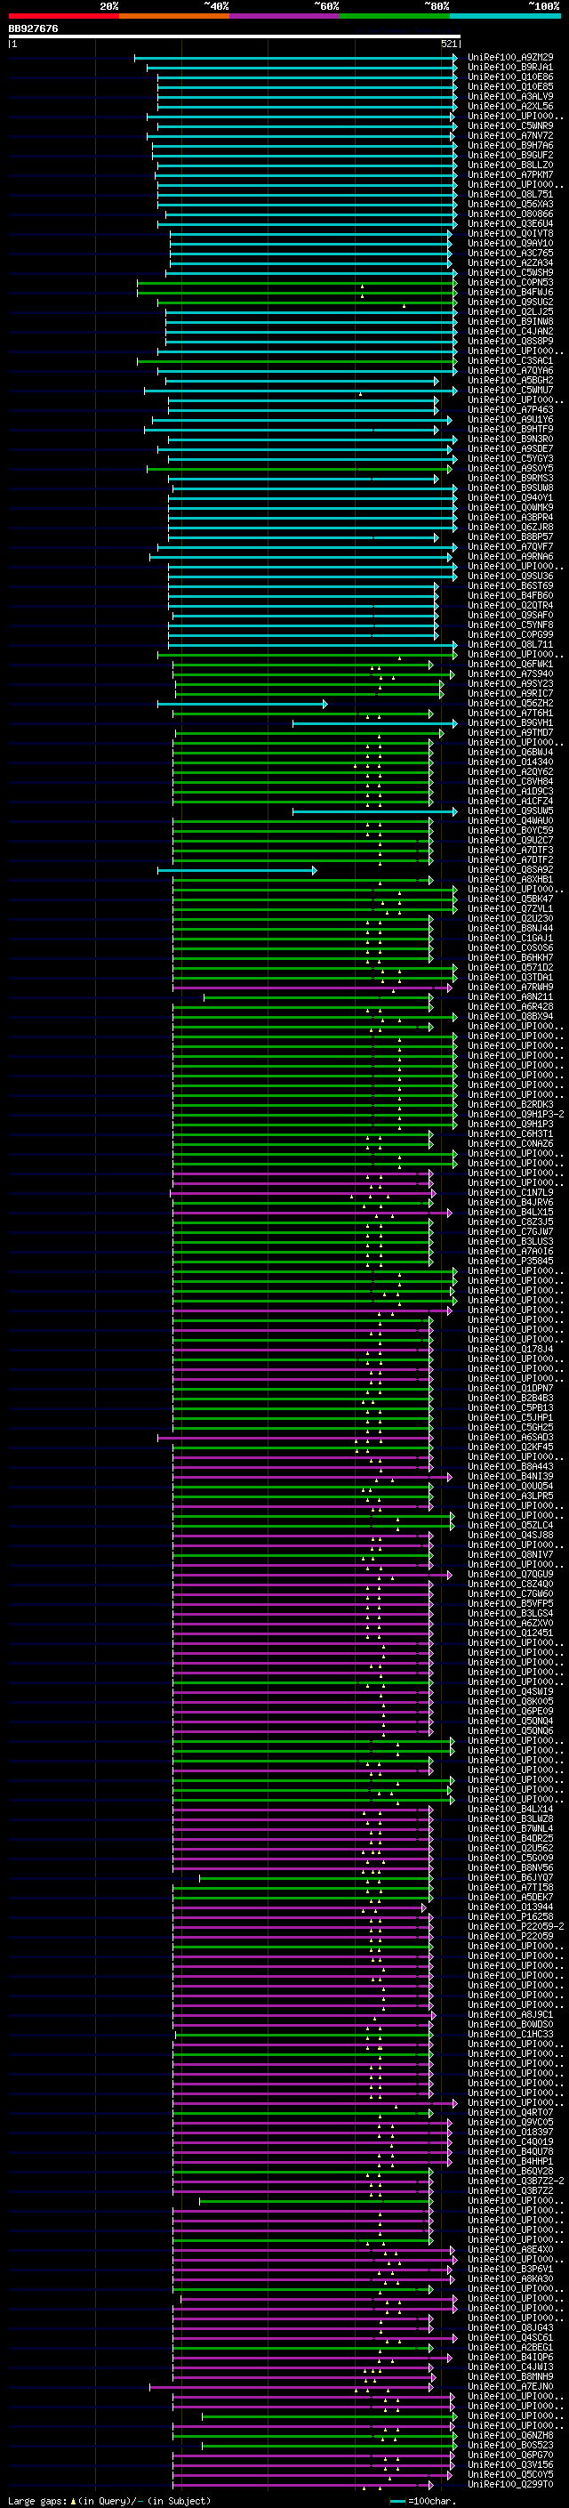Select the UniRef100_Q9U2C7 hit label
Viewport: 569px width, 2508px height.
tap(510, 840)
